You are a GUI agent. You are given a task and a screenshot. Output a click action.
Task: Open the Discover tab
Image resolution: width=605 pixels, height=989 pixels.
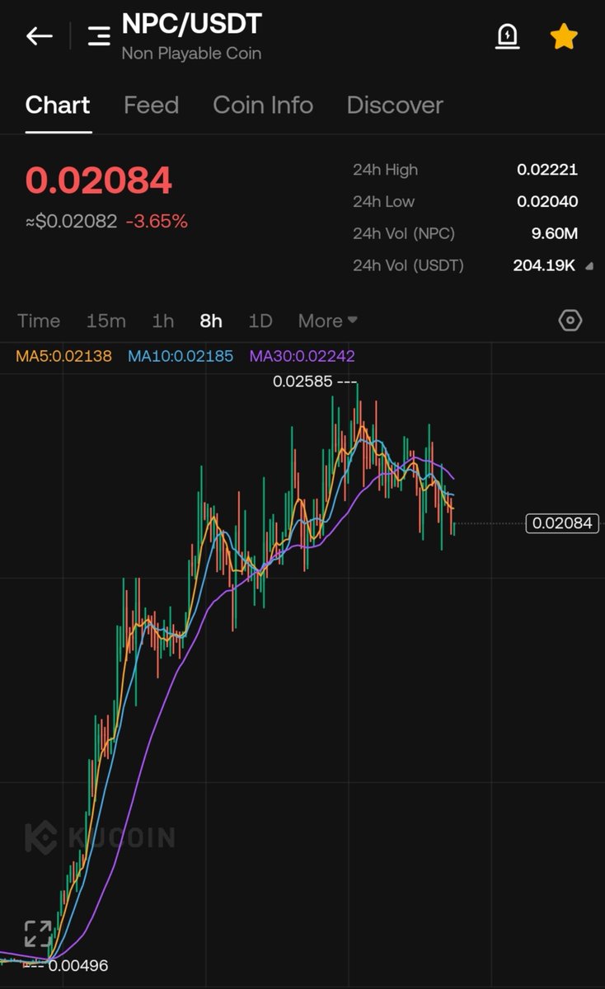pyautogui.click(x=395, y=105)
